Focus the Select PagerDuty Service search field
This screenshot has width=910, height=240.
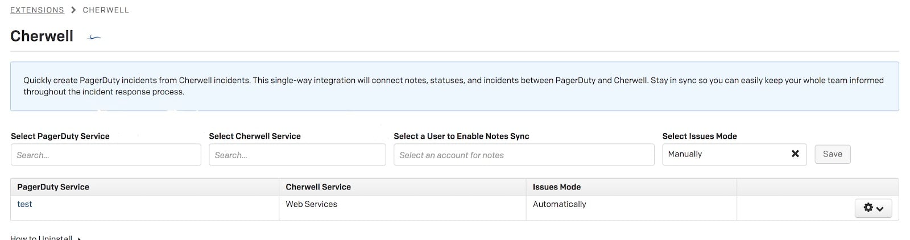106,155
